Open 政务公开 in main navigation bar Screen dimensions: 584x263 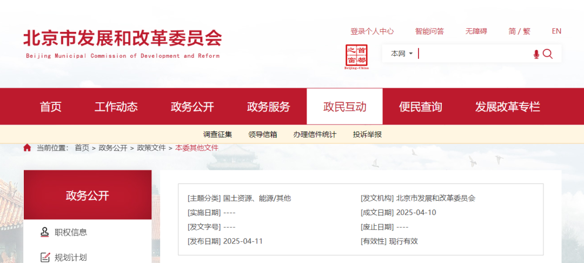pos(192,107)
